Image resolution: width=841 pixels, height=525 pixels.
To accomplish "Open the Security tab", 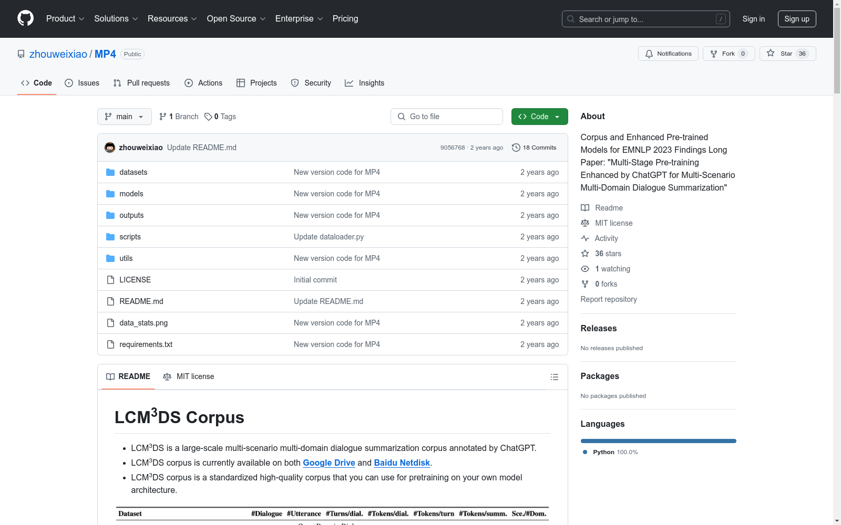I will [311, 83].
